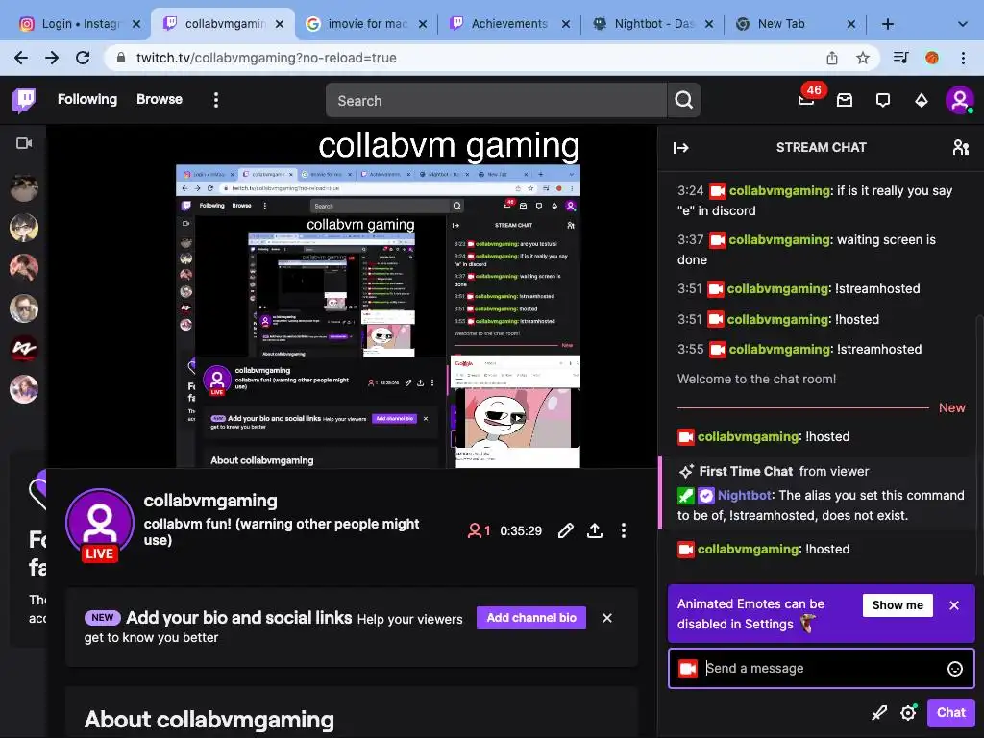Click the Get Bits diamond icon
Image resolution: width=984 pixels, height=738 pixels.
[922, 100]
